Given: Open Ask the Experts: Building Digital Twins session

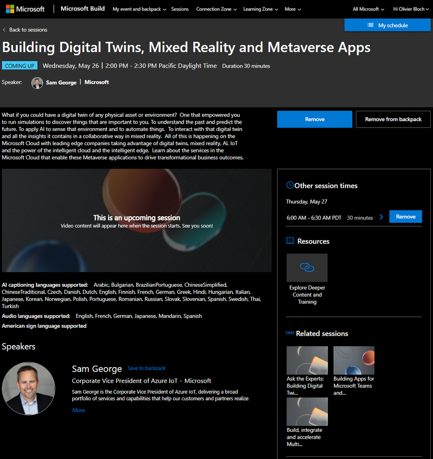Looking at the screenshot, I should click(x=307, y=371).
